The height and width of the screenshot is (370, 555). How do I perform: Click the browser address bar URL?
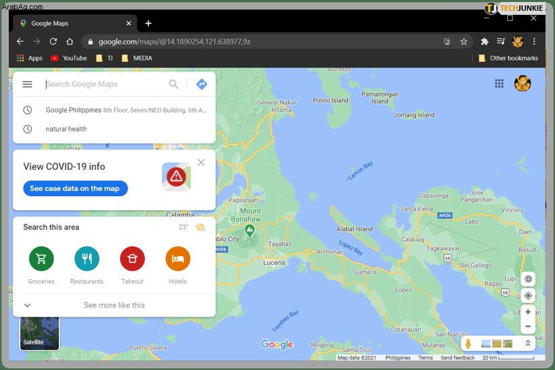175,42
